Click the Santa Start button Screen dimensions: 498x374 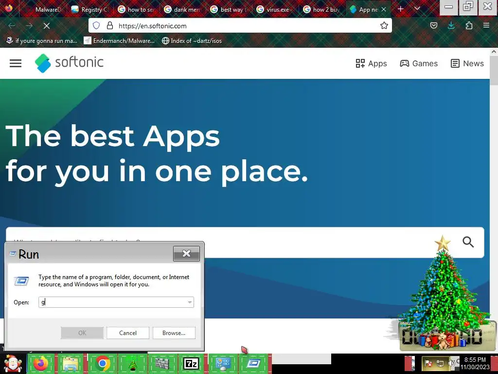(12, 363)
